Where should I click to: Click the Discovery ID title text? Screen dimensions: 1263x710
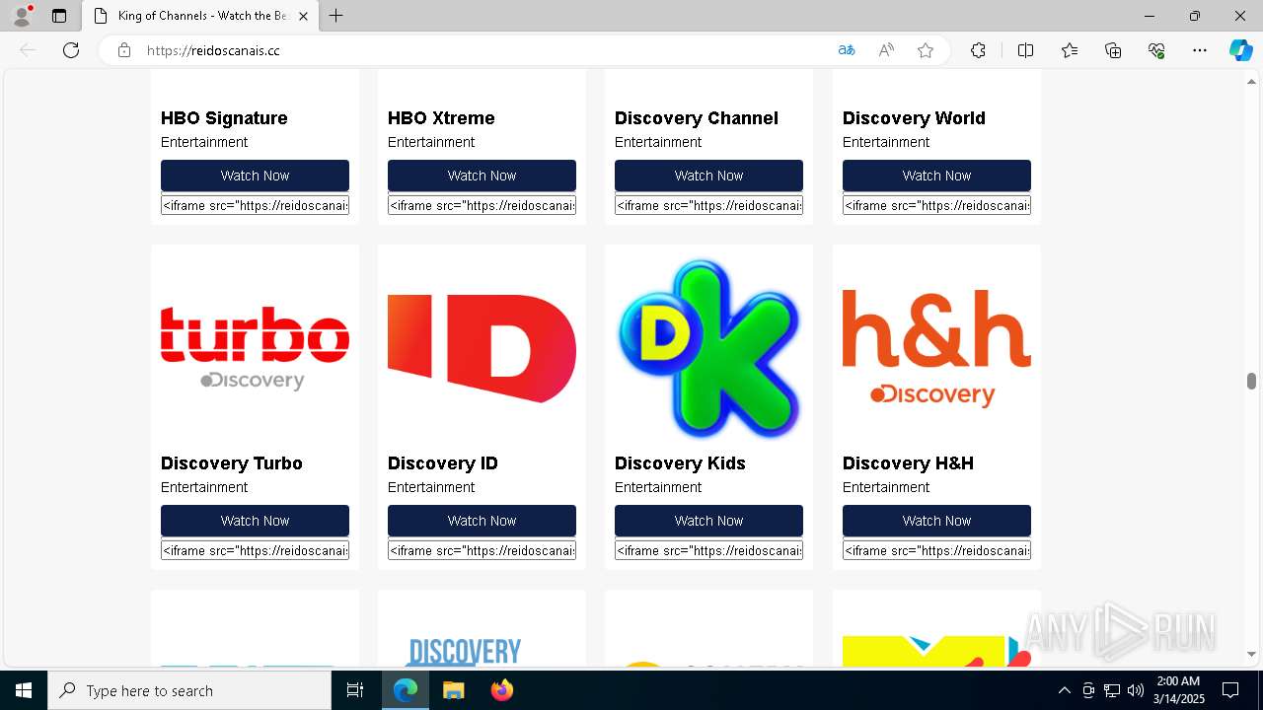443,463
